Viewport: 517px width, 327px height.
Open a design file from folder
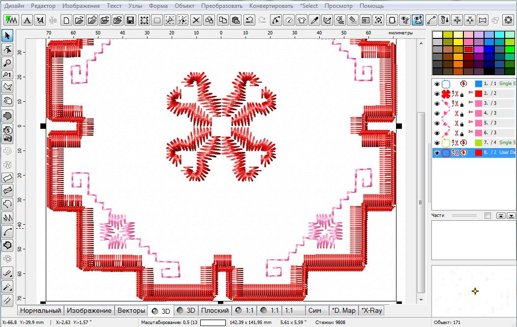pos(79,20)
